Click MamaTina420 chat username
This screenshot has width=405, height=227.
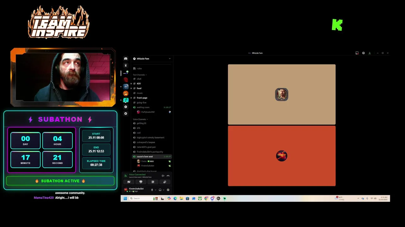coord(44,198)
